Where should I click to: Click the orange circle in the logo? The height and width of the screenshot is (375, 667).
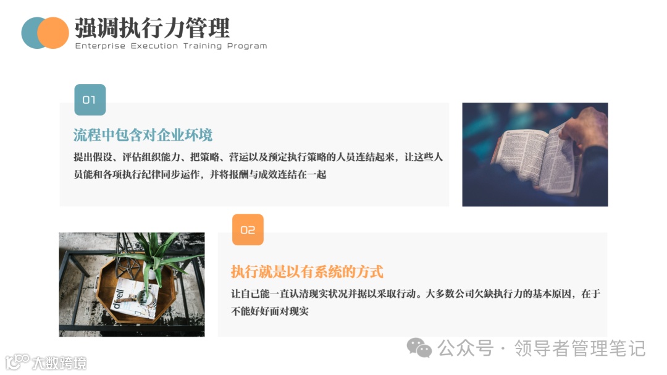tap(54, 33)
